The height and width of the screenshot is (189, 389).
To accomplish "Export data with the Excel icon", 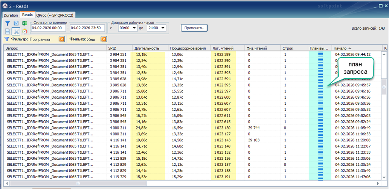I will pyautogui.click(x=25, y=24).
